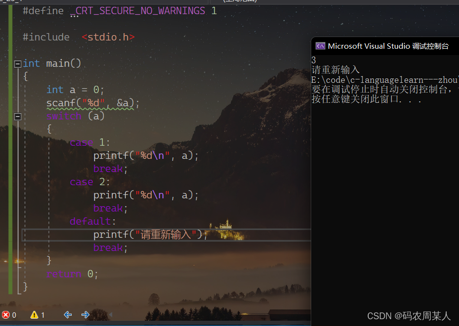Collapse the switch block outlining box
This screenshot has width=459, height=326.
[x=18, y=116]
